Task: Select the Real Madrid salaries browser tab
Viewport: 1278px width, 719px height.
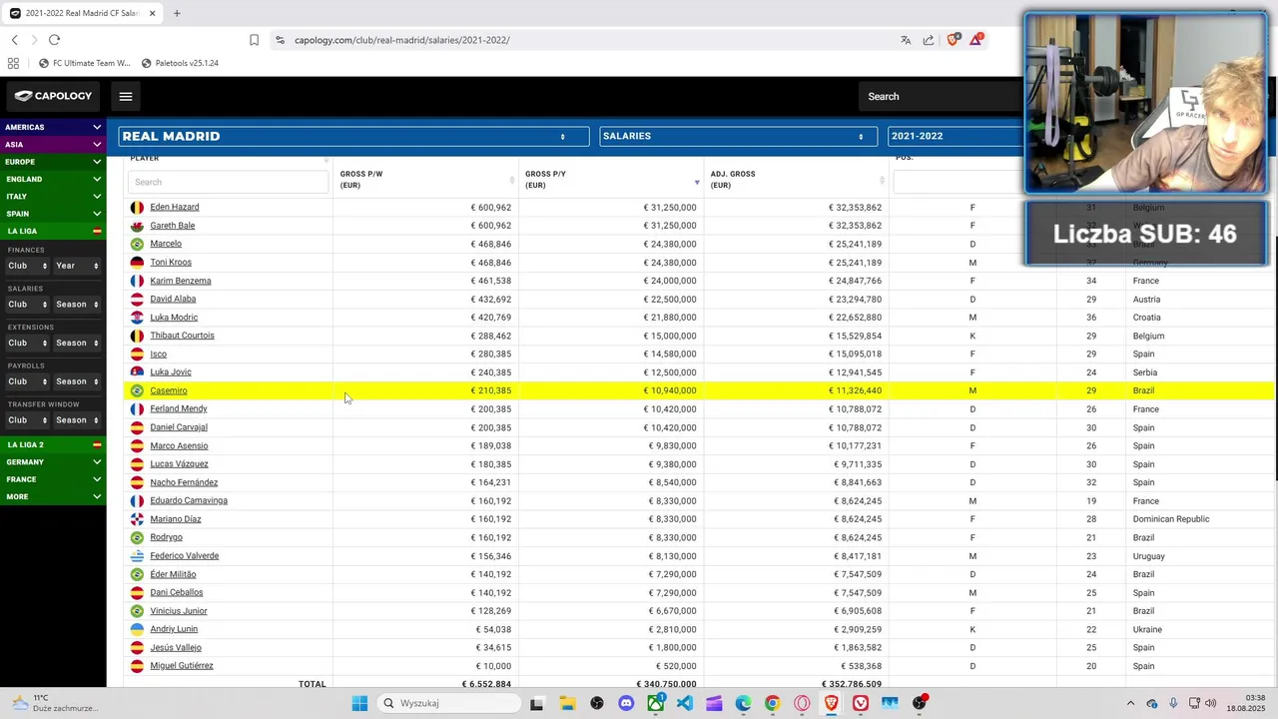Action: [82, 13]
